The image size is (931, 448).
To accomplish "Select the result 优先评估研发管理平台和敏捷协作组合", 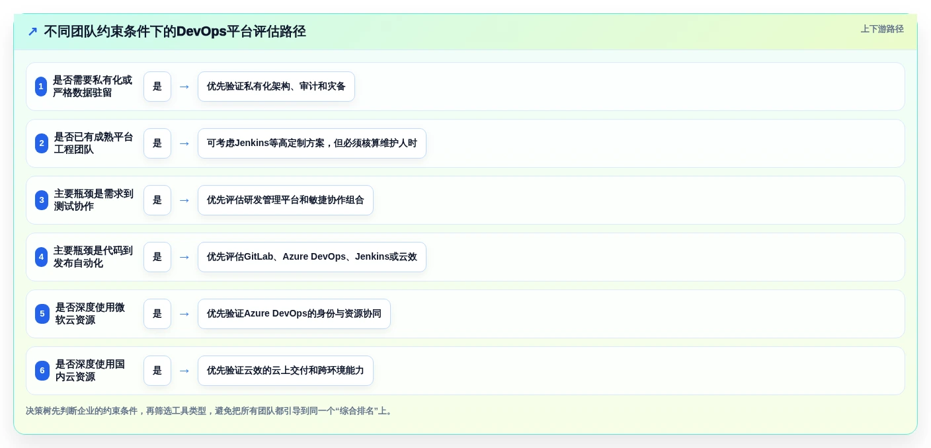I will pyautogui.click(x=286, y=200).
